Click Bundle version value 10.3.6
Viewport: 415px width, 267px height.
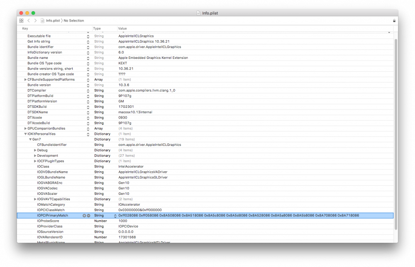coord(124,85)
